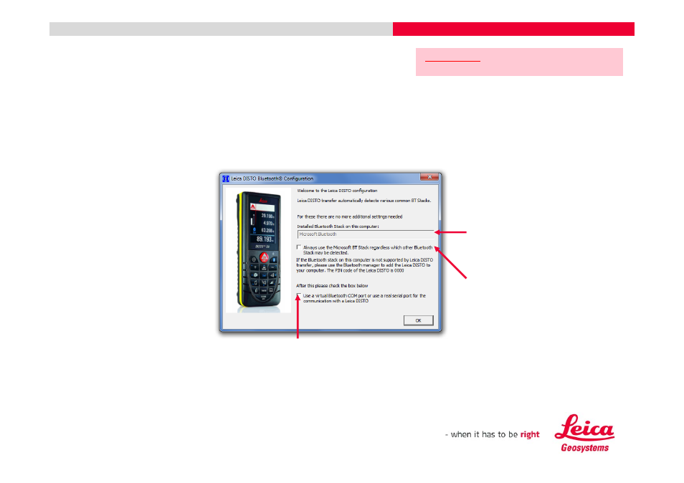Enable "Always use the Microsoft BT Stack" checkbox

(299, 247)
